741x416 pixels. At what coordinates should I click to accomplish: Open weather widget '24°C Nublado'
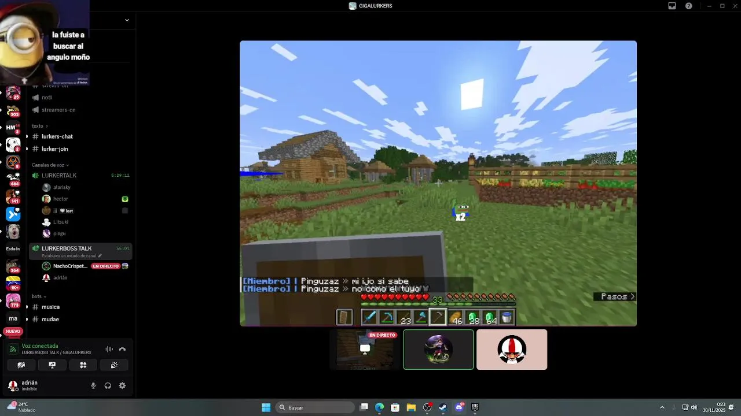click(22, 407)
